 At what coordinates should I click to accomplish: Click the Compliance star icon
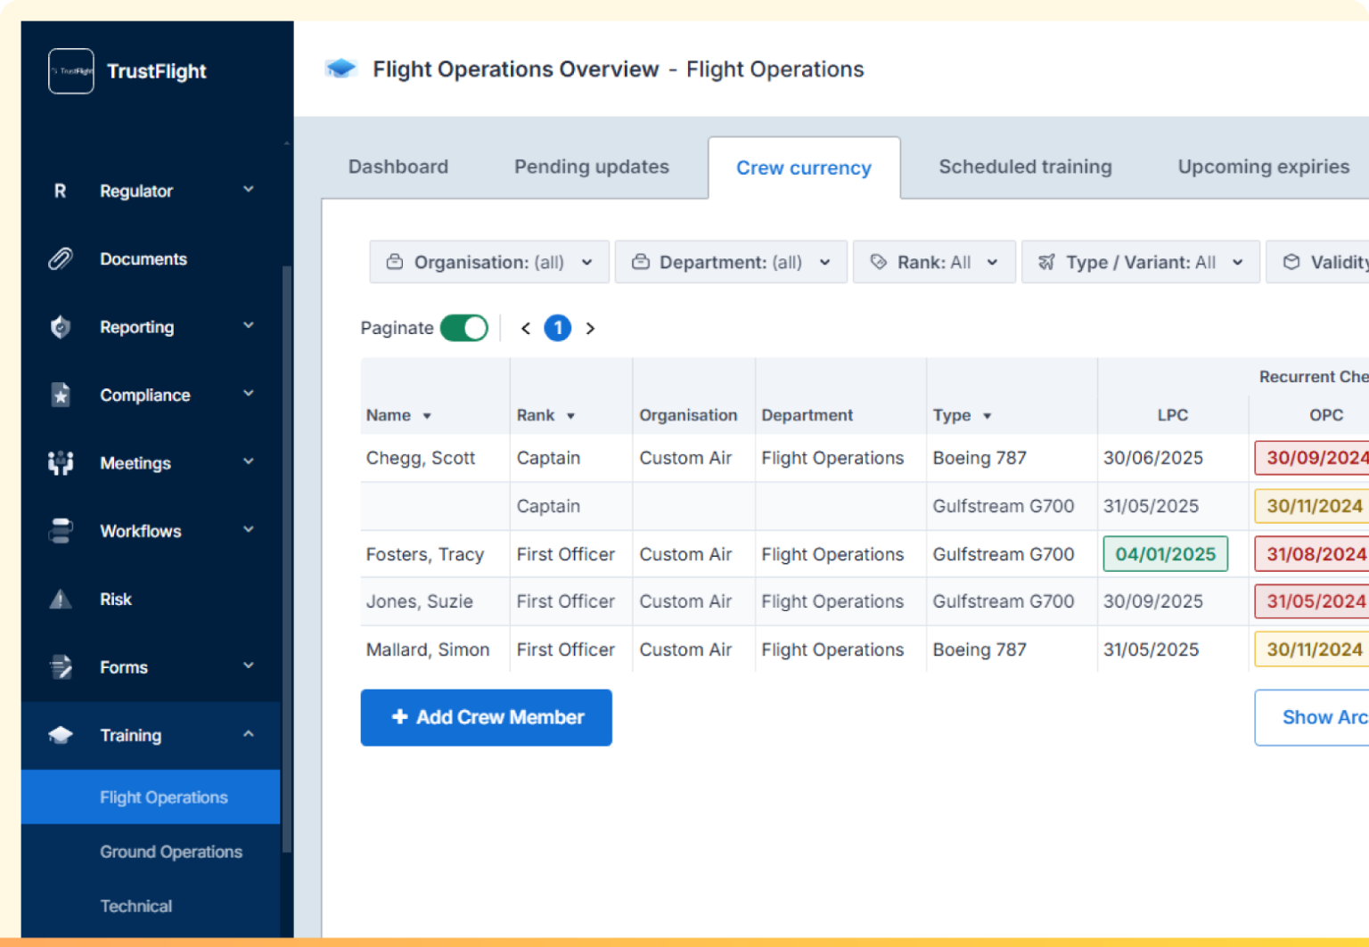[60, 395]
